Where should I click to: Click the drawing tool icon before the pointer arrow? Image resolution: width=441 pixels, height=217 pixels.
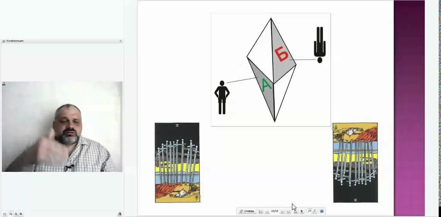tap(295, 211)
